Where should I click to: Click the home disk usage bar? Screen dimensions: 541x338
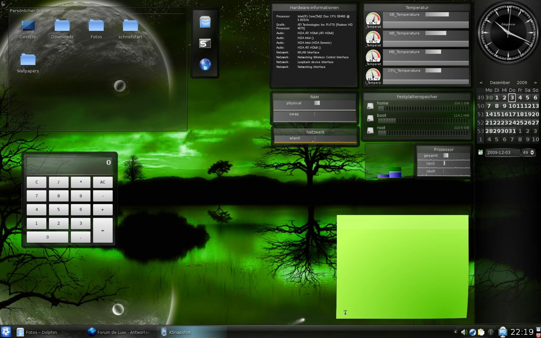tap(423, 109)
